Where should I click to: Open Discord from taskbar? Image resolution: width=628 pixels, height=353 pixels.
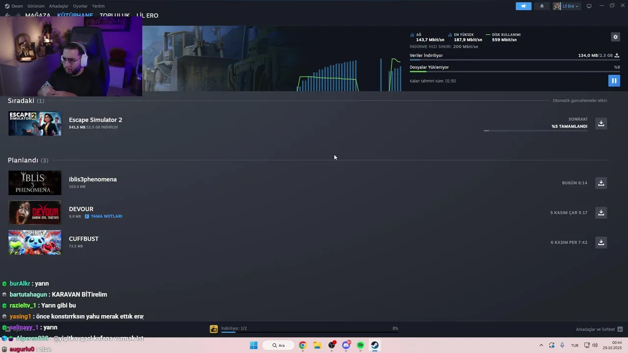[x=346, y=345]
